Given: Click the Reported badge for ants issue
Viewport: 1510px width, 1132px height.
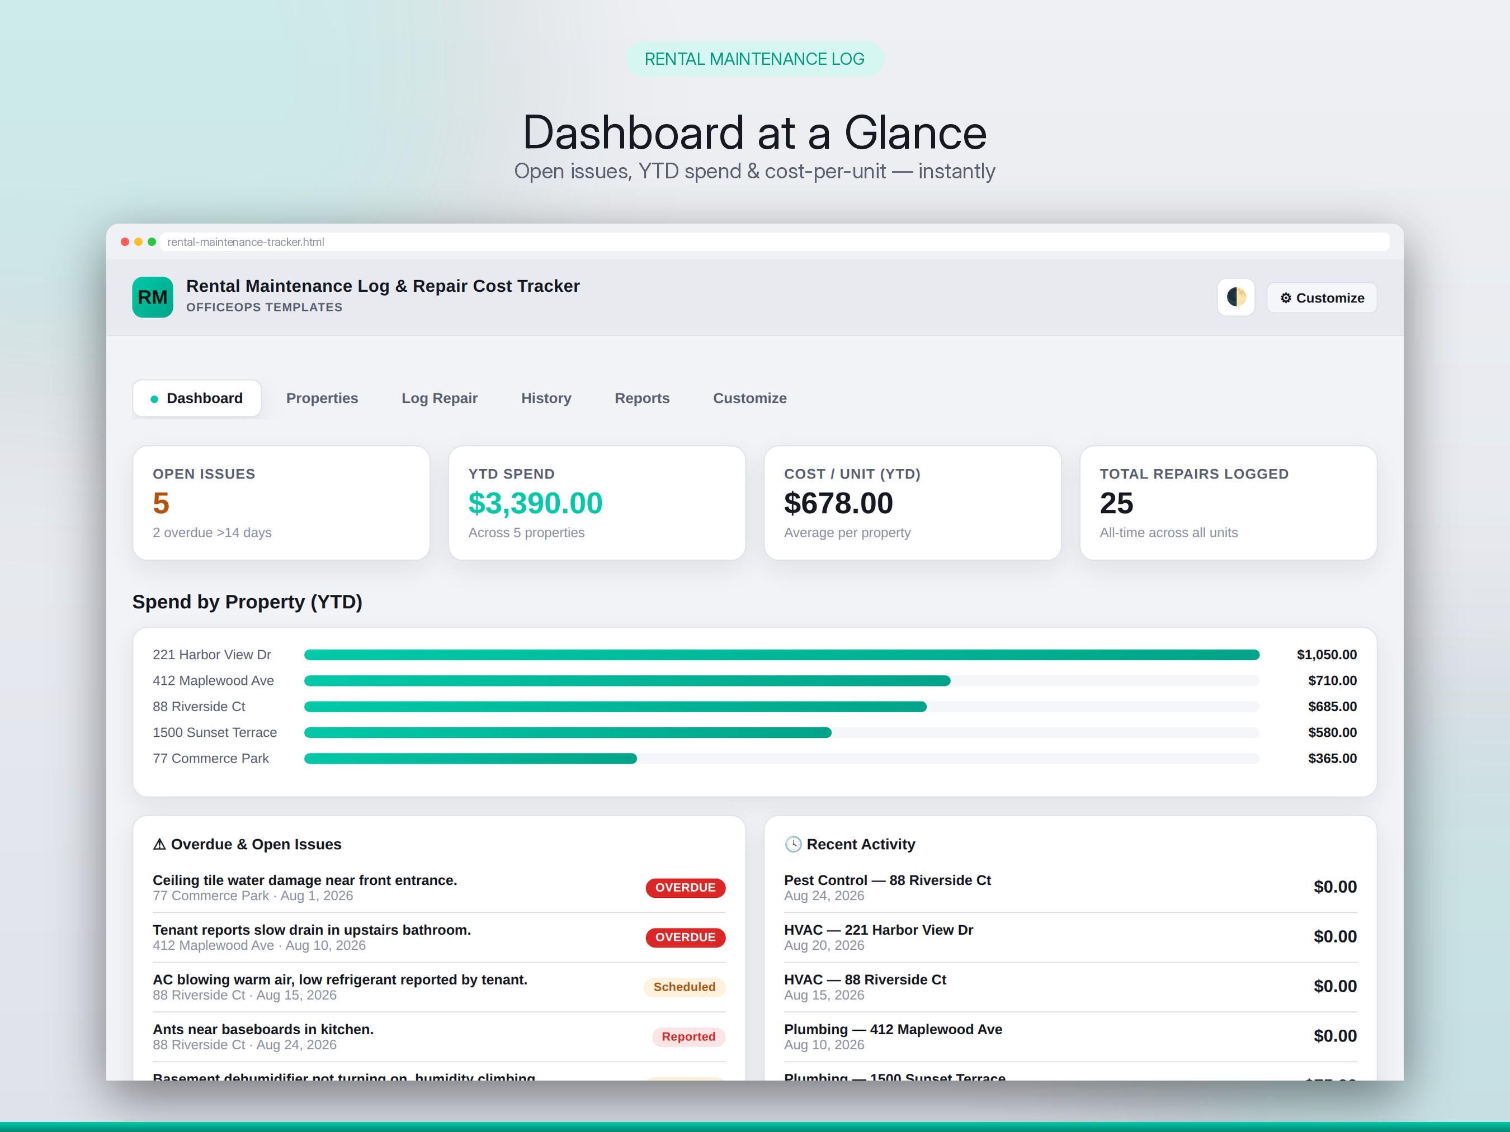Looking at the screenshot, I should tap(688, 1036).
